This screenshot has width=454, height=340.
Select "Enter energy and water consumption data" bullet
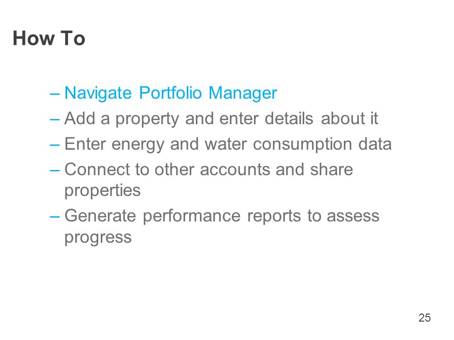(x=228, y=144)
